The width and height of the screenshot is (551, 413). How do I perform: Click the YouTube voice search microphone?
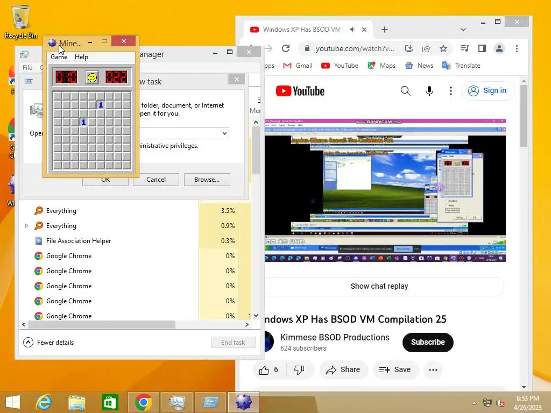pyautogui.click(x=429, y=91)
